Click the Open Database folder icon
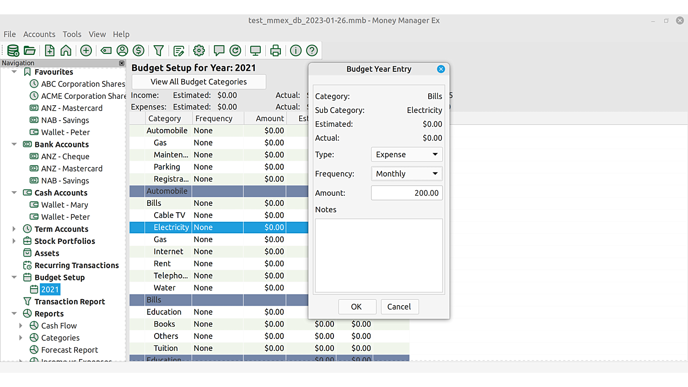 coord(30,50)
